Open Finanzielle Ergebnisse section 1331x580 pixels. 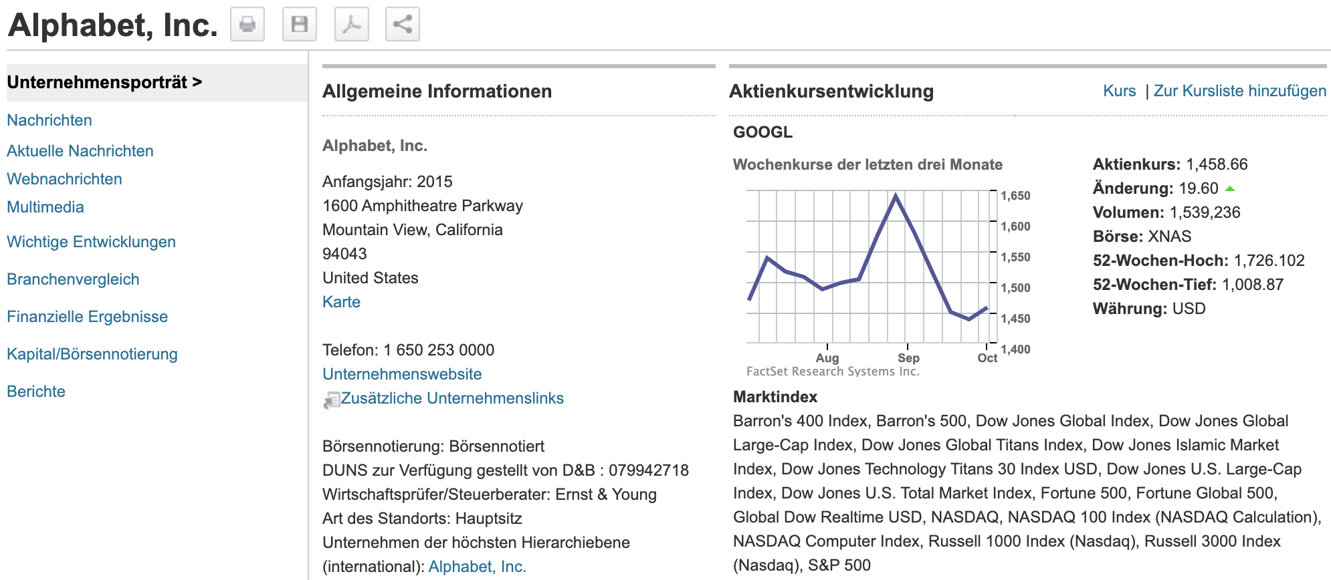point(87,317)
